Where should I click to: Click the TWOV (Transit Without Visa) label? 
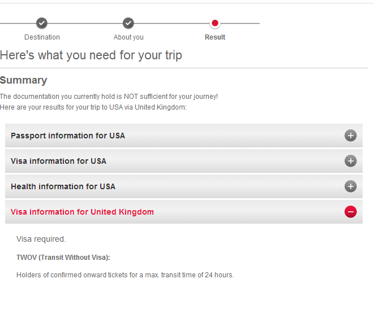[63, 258]
